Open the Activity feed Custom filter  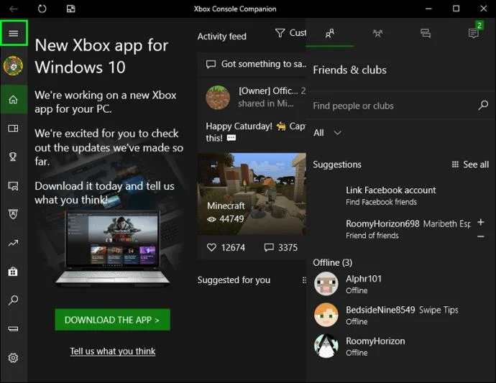(x=290, y=33)
